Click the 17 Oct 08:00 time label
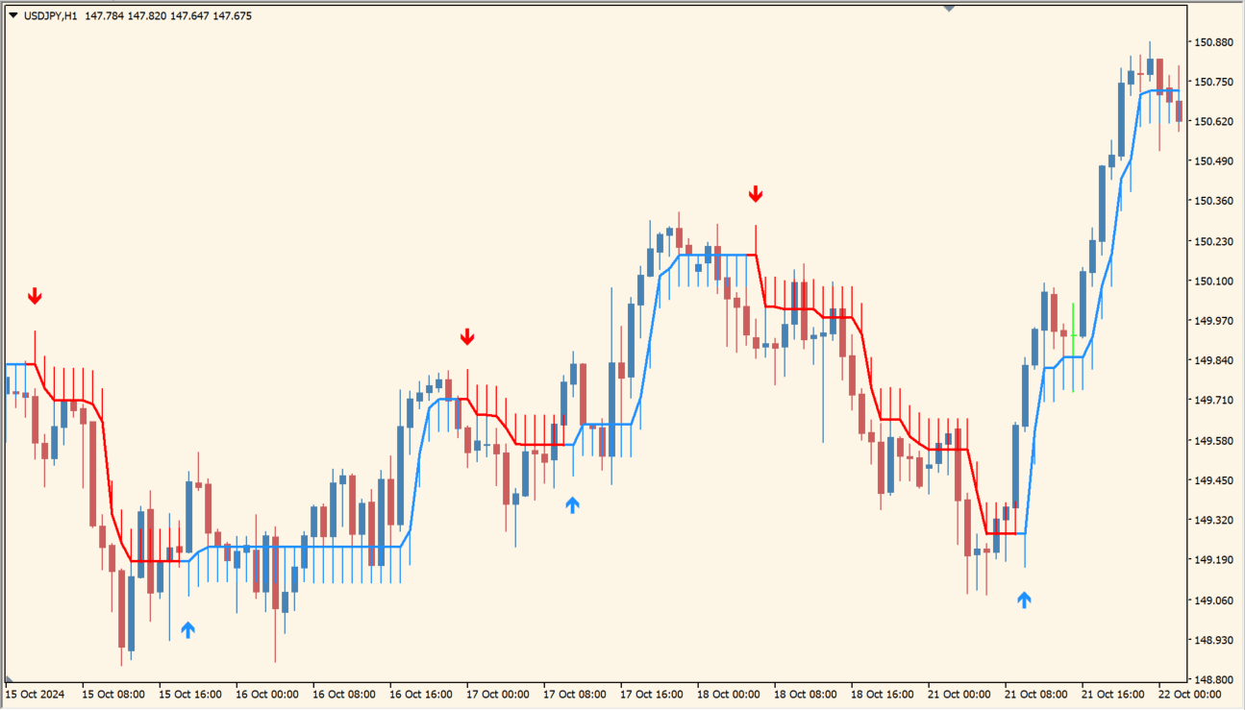The width and height of the screenshot is (1245, 710). tap(575, 694)
